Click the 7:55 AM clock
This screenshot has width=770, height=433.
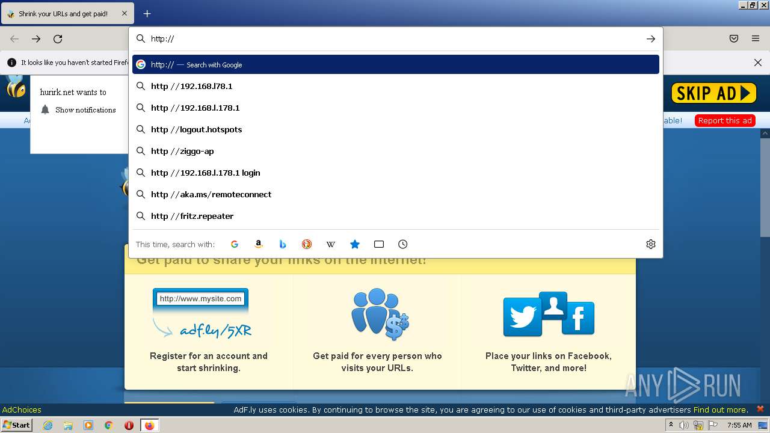[739, 425]
